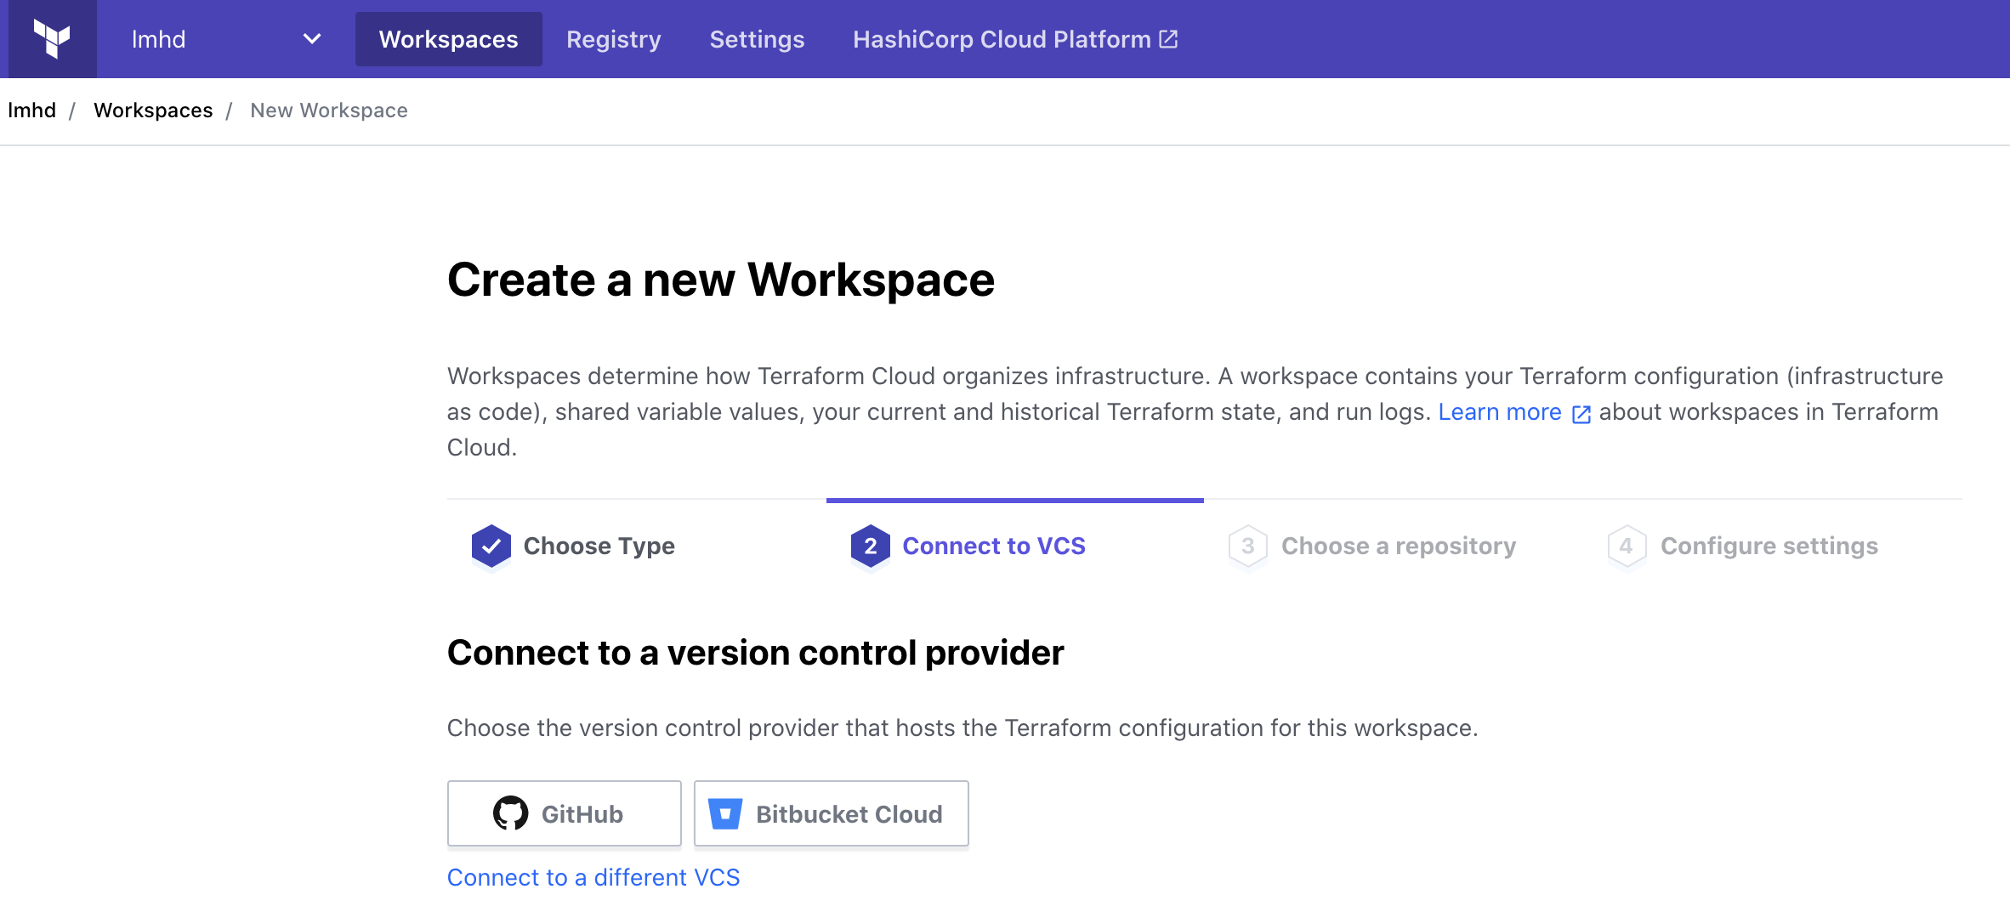The image size is (2010, 906).
Task: Select Bitbucket Cloud as the provider
Action: click(831, 813)
